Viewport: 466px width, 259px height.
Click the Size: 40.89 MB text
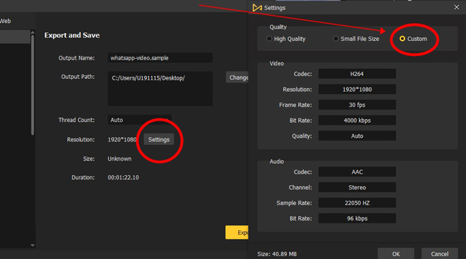coord(277,254)
